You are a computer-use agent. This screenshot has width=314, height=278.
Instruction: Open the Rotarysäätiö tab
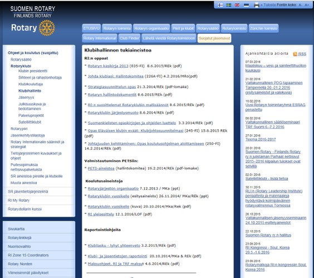pyautogui.click(x=208, y=28)
